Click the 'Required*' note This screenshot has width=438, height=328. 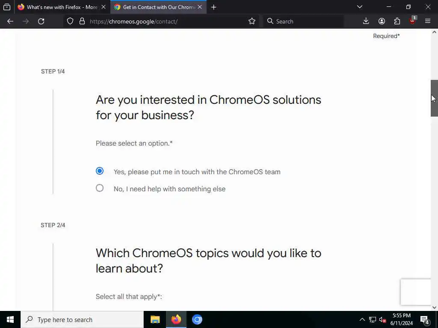[386, 36]
